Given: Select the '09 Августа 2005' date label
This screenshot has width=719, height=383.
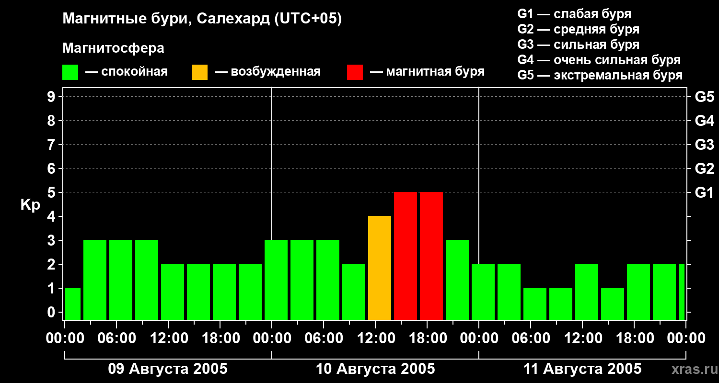Looking at the screenshot, I should coord(168,369).
